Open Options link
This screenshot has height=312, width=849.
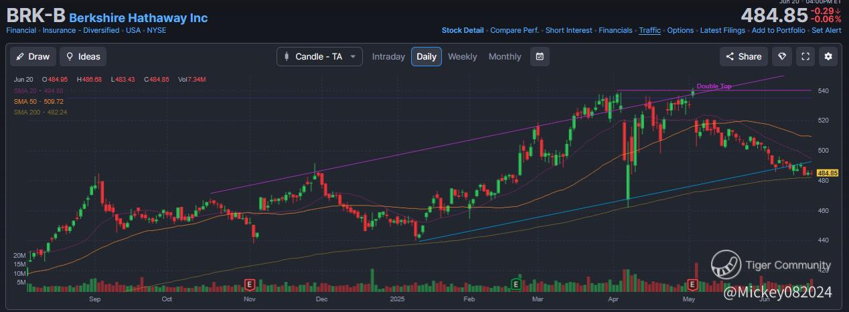(x=680, y=30)
